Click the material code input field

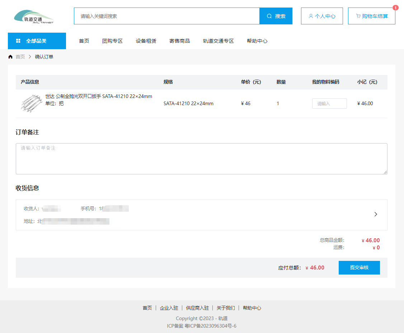329,103
